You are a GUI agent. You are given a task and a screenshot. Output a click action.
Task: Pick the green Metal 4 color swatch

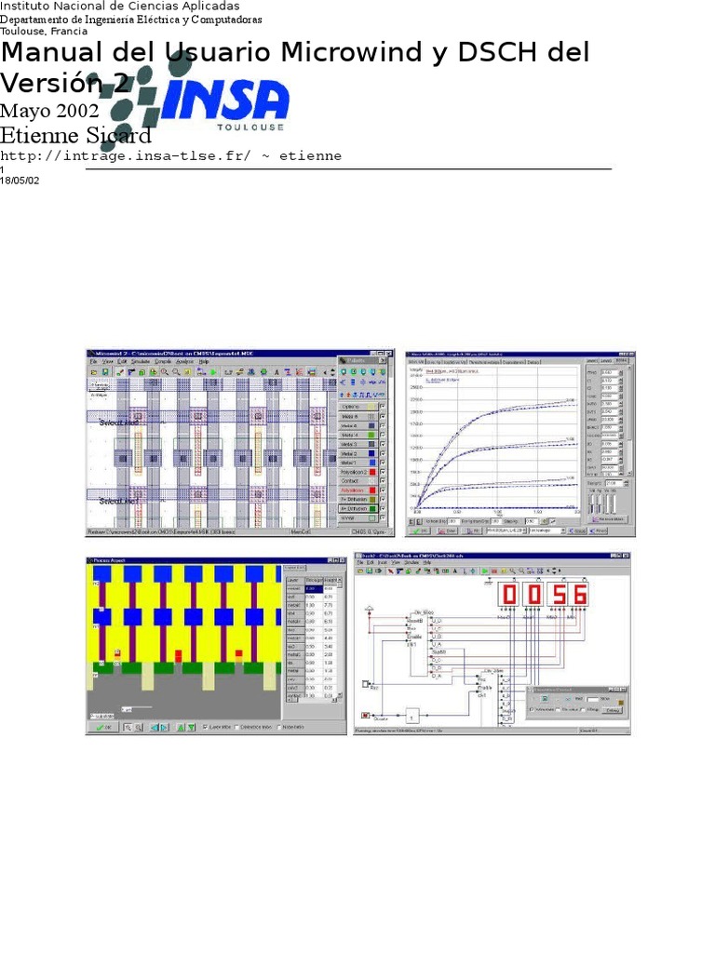point(371,436)
